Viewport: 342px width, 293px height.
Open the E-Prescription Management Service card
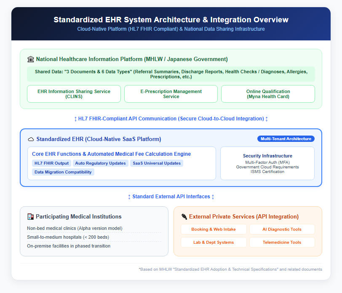[x=171, y=94]
